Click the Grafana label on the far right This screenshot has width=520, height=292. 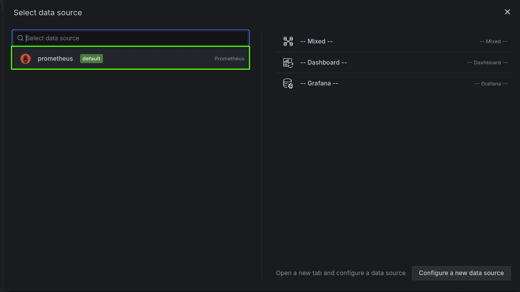pos(491,83)
